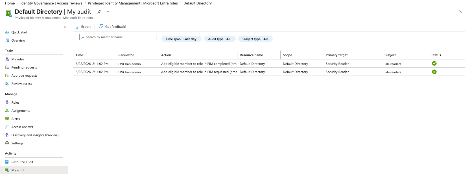Sort by the Primary target column header

click(336, 55)
